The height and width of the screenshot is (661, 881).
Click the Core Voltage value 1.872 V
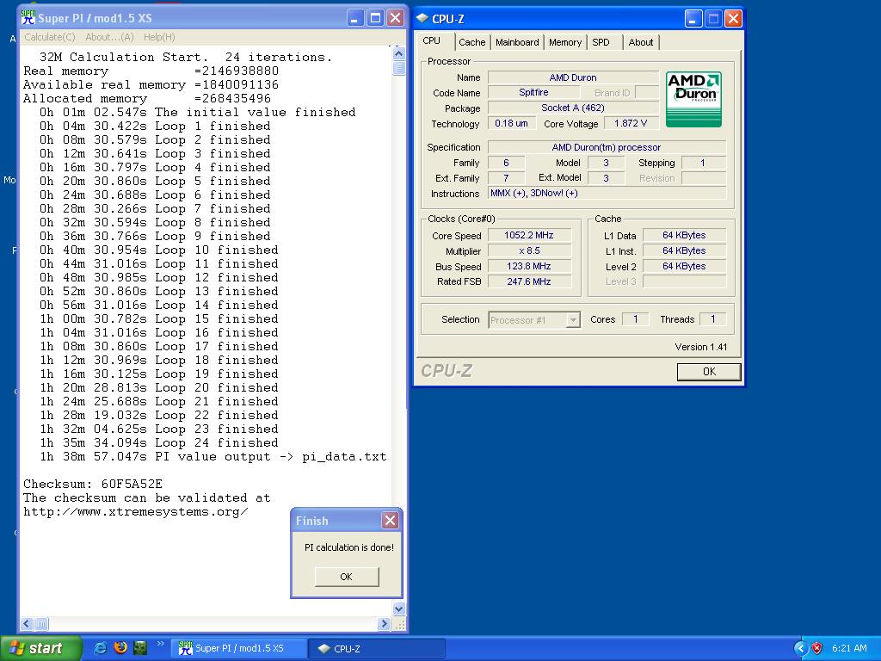pos(631,123)
